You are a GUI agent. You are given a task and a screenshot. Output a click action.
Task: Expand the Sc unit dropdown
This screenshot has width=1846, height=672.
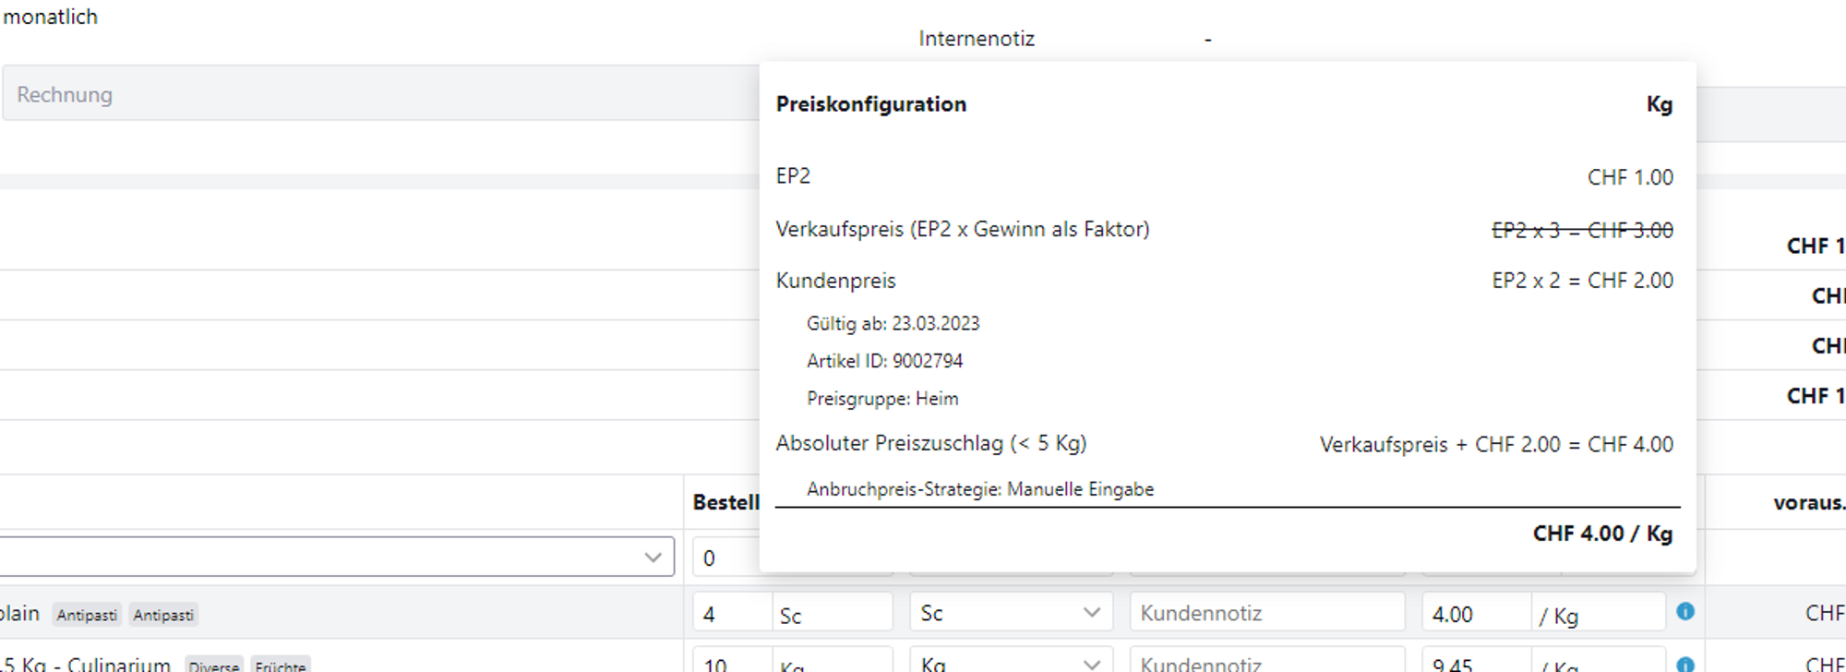[x=1011, y=613]
